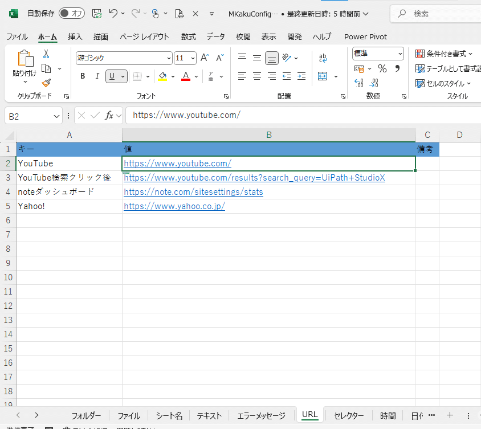Open the customize quick access toolbar arrow
481x429 pixels.
(x=211, y=14)
